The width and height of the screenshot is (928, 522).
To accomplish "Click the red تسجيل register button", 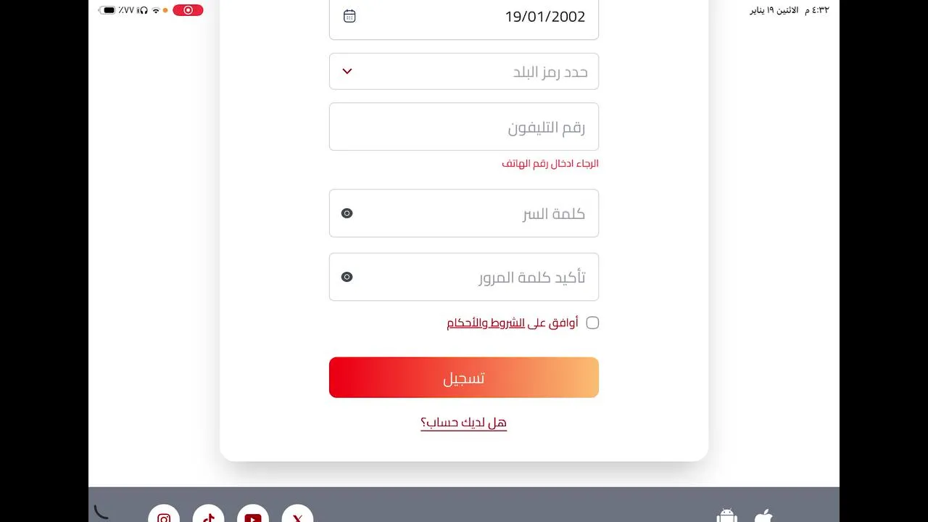I will [x=464, y=378].
